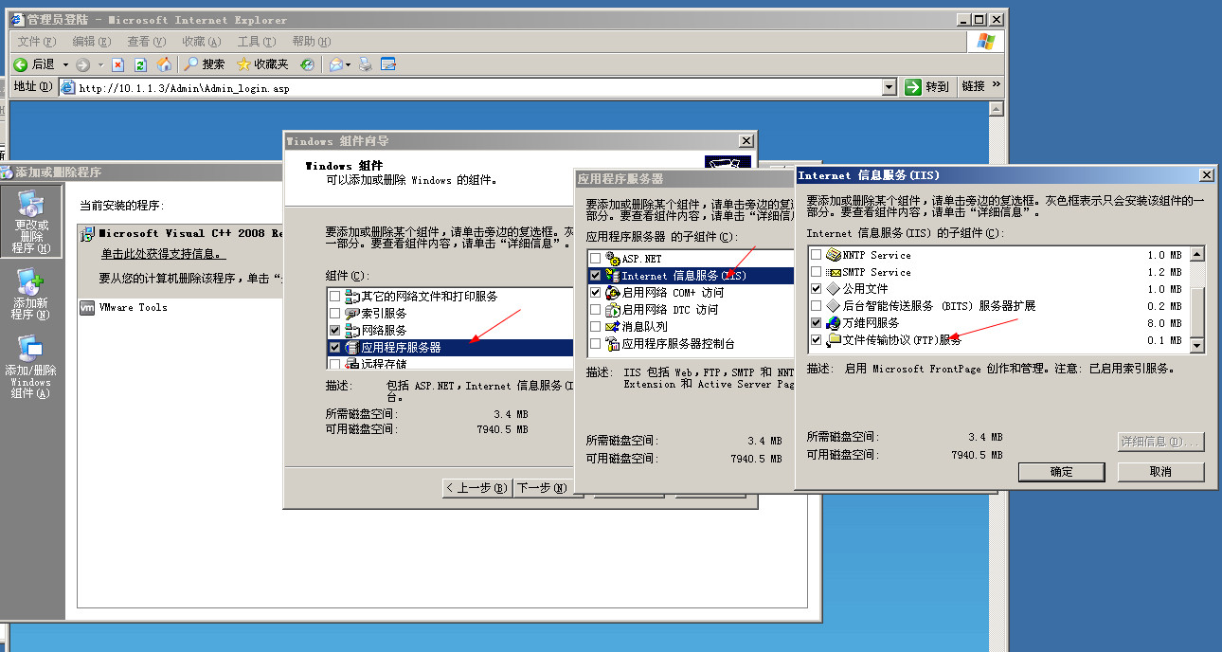The width and height of the screenshot is (1222, 652).
Task: Open the Mail button dropdown arrow
Action: coord(349,64)
